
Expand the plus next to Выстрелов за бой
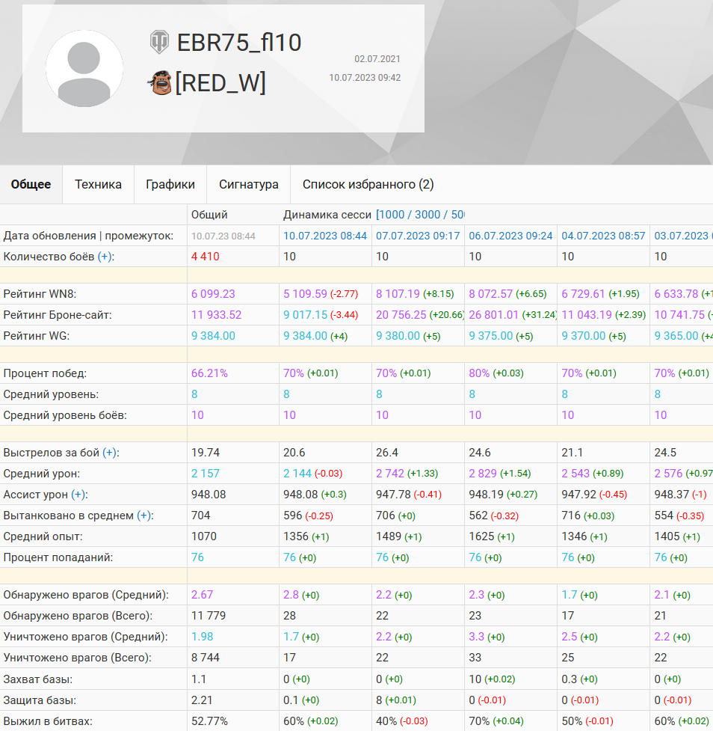point(110,453)
